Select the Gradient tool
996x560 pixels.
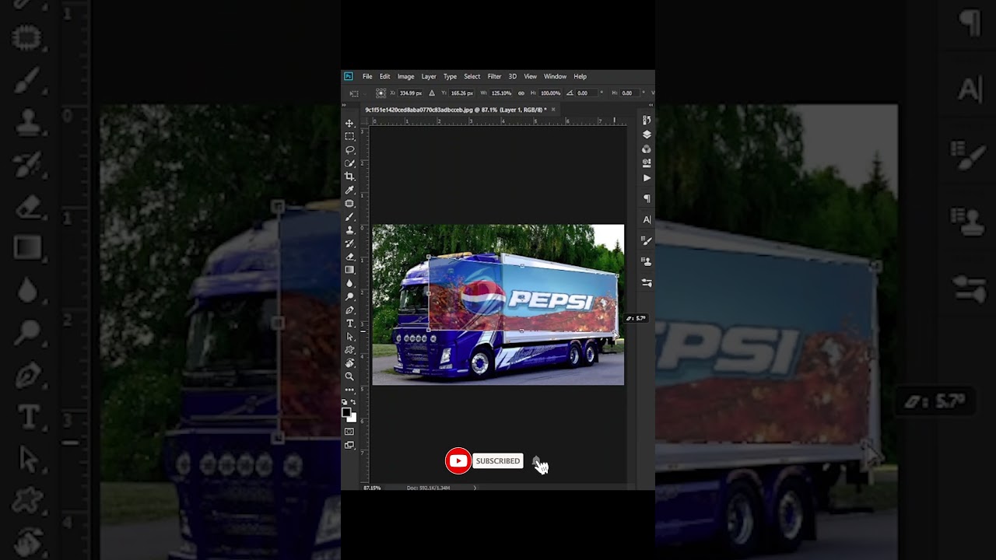point(349,270)
